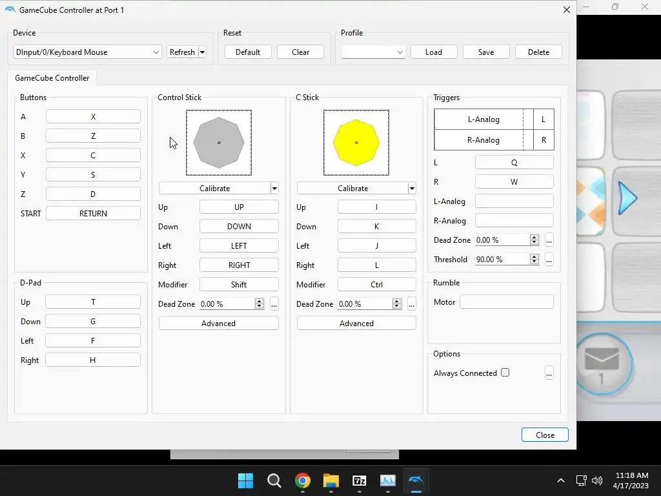The image size is (661, 496).
Task: Open Refresh button dropdown arrow
Action: [202, 52]
